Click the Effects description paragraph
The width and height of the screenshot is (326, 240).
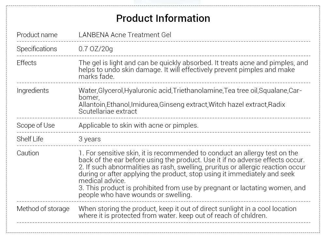click(193, 70)
